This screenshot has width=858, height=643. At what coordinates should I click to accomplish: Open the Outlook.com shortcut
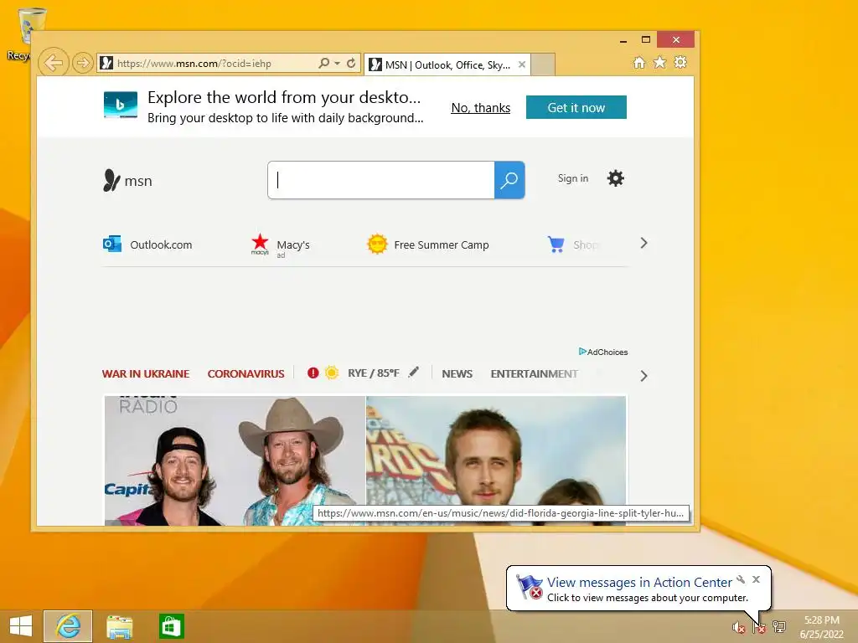pyautogui.click(x=147, y=244)
